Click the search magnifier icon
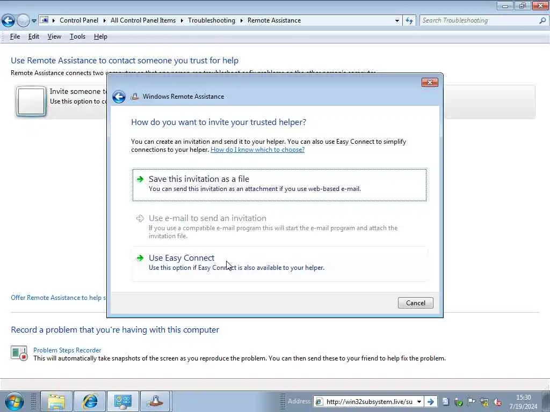This screenshot has width=550, height=412. [542, 20]
